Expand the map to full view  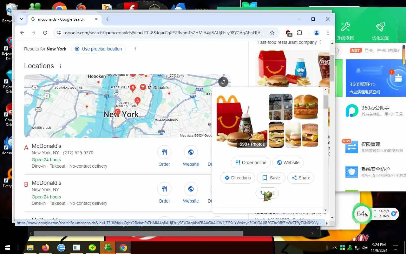(223, 82)
